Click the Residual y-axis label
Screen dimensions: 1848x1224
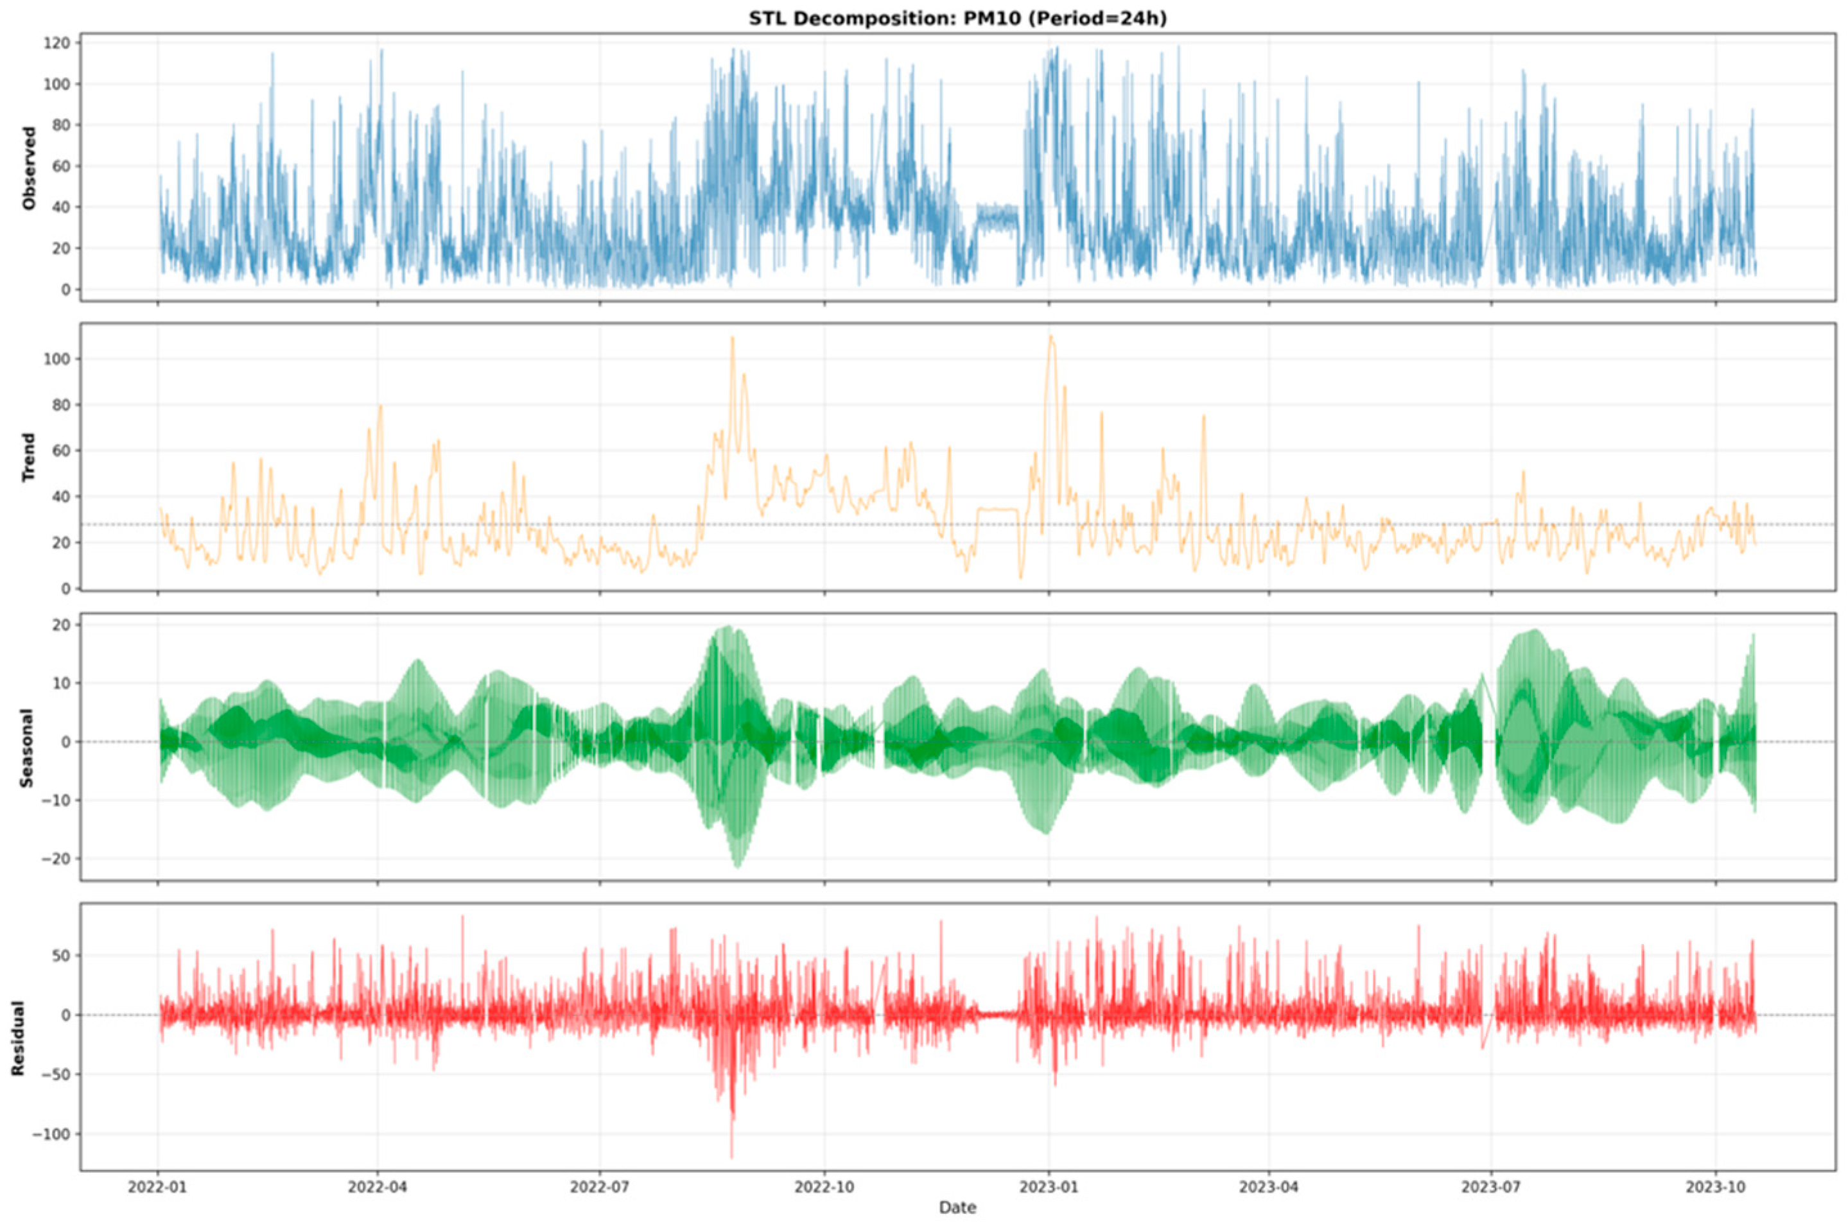click(x=17, y=1039)
